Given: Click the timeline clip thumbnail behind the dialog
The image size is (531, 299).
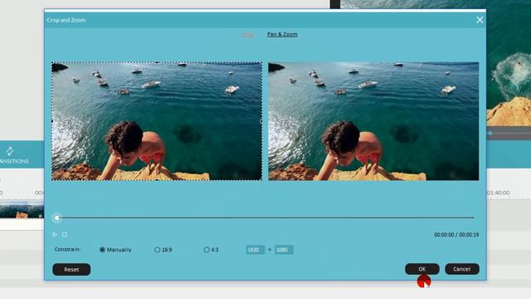Looking at the screenshot, I should pyautogui.click(x=22, y=209).
